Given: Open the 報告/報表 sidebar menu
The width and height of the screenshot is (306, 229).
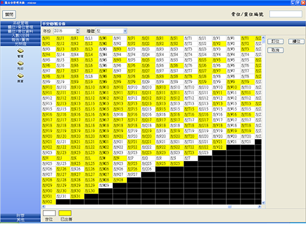Looking at the screenshot, I should [20, 39].
